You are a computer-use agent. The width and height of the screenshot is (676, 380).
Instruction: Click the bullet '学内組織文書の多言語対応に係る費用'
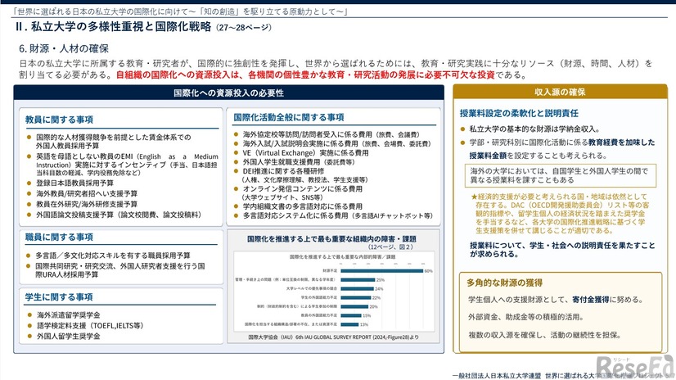pyautogui.click(x=303, y=206)
